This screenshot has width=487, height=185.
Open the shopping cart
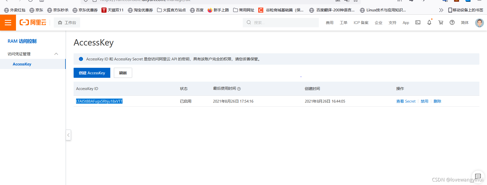[x=441, y=22]
